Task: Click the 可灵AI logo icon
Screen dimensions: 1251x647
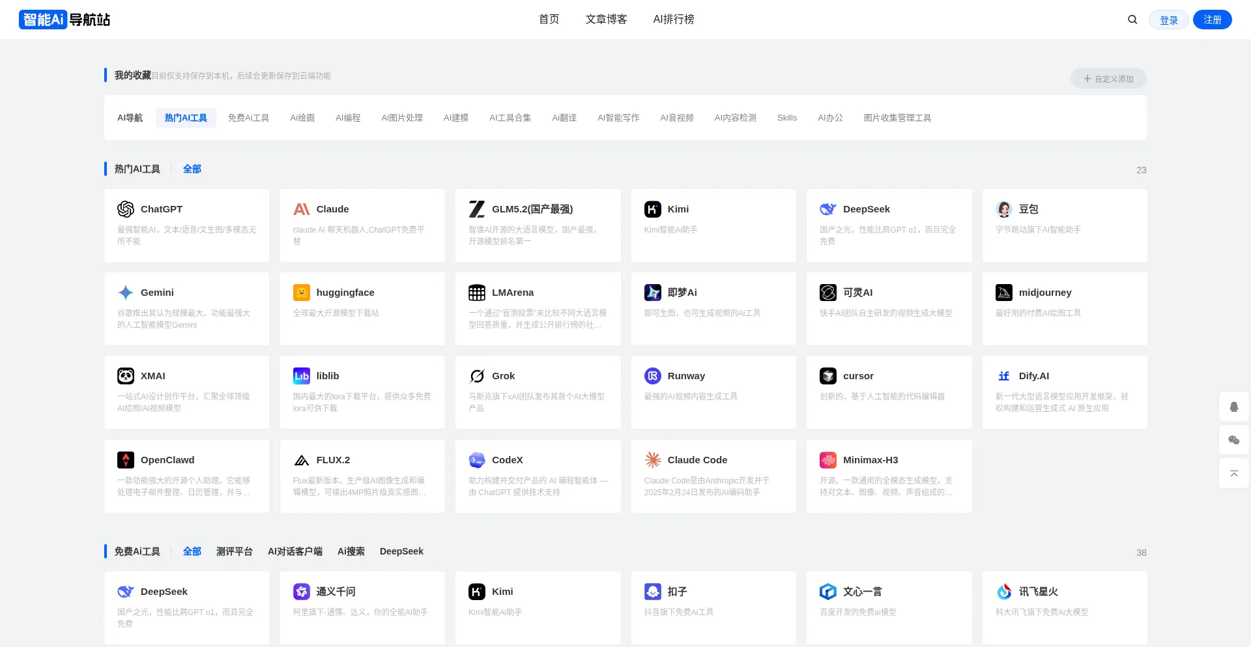Action: pyautogui.click(x=828, y=293)
